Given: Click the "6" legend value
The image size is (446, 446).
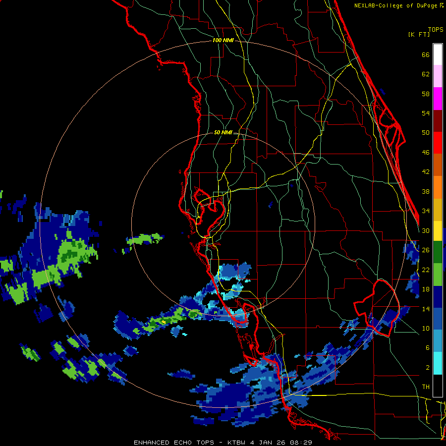Looking at the screenshot, I should 428,348.
